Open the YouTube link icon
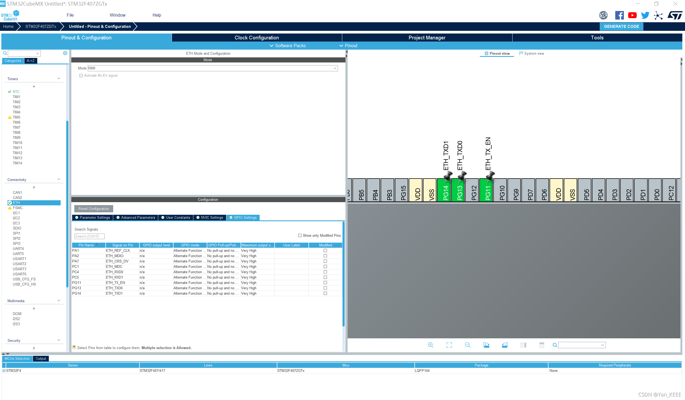The height and width of the screenshot is (400, 685). [x=632, y=15]
